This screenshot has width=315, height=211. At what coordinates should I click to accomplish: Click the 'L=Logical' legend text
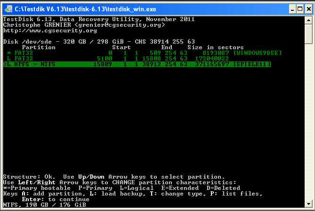[137, 188]
